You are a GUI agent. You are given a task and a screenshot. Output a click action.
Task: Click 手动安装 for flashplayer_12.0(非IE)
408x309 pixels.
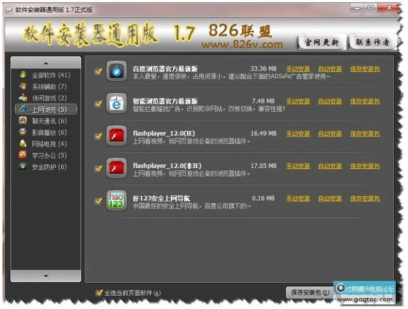pyautogui.click(x=298, y=166)
